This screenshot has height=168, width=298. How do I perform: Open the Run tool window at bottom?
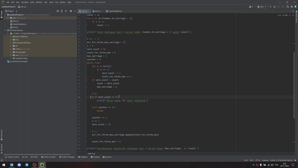(x=25, y=157)
